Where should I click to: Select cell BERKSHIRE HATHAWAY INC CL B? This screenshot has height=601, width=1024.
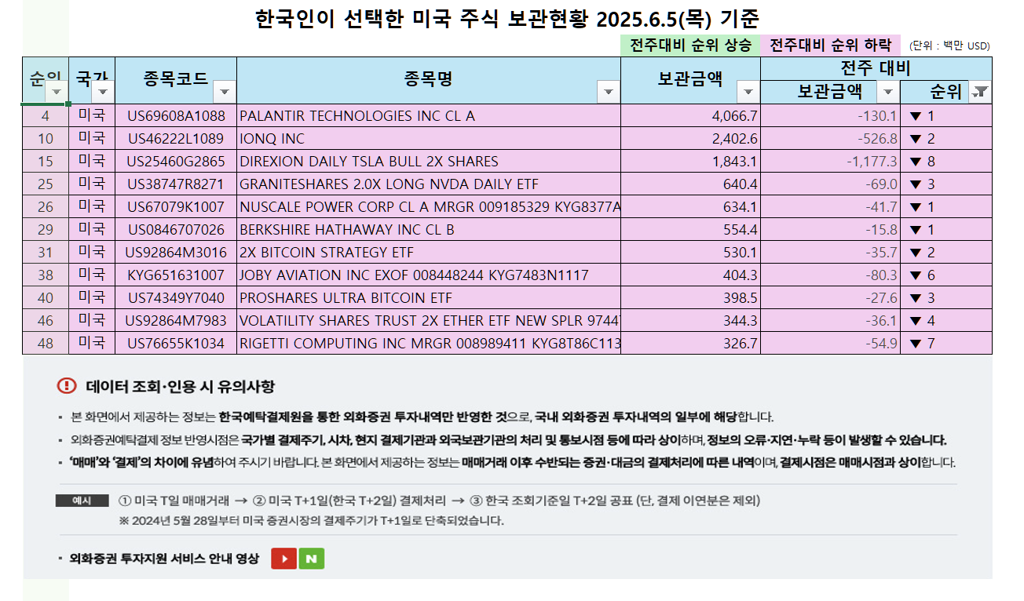click(x=429, y=230)
